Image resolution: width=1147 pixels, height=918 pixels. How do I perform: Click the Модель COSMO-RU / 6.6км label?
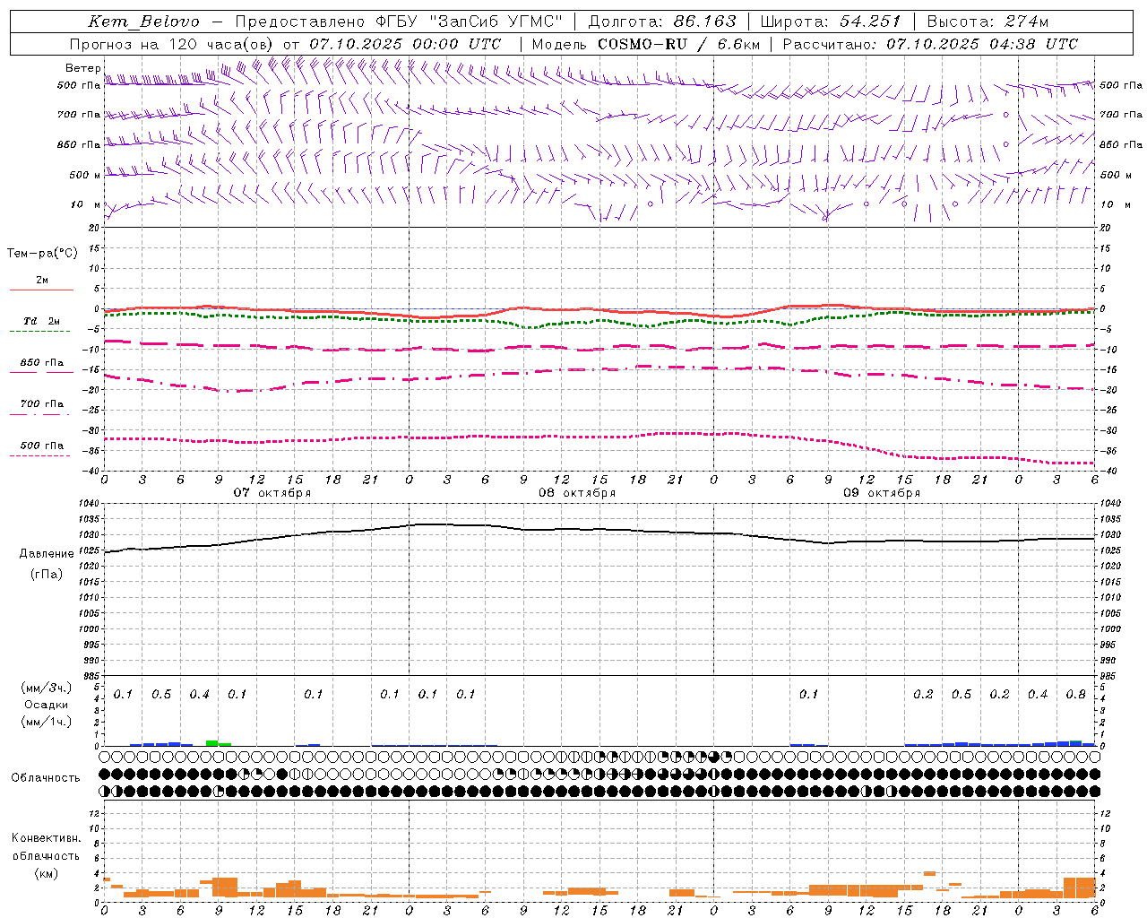click(x=645, y=44)
